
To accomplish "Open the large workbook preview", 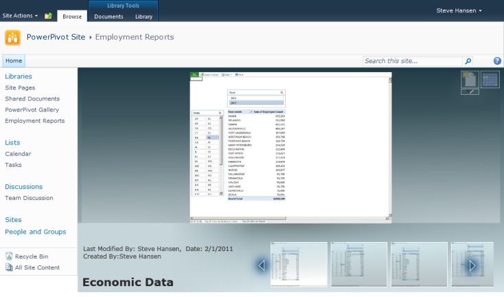I will 290,147.
